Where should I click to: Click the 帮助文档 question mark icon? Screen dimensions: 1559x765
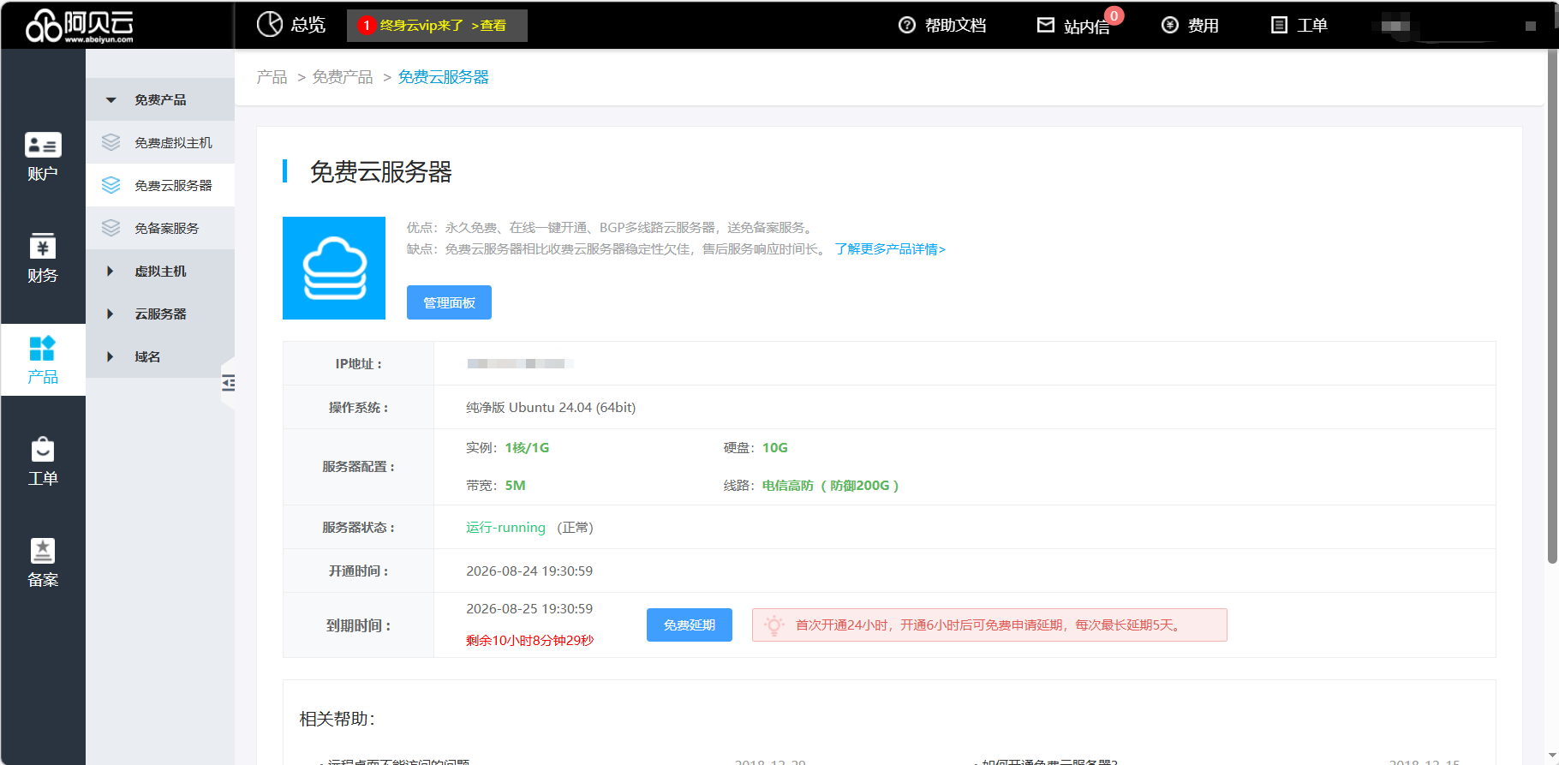point(907,26)
